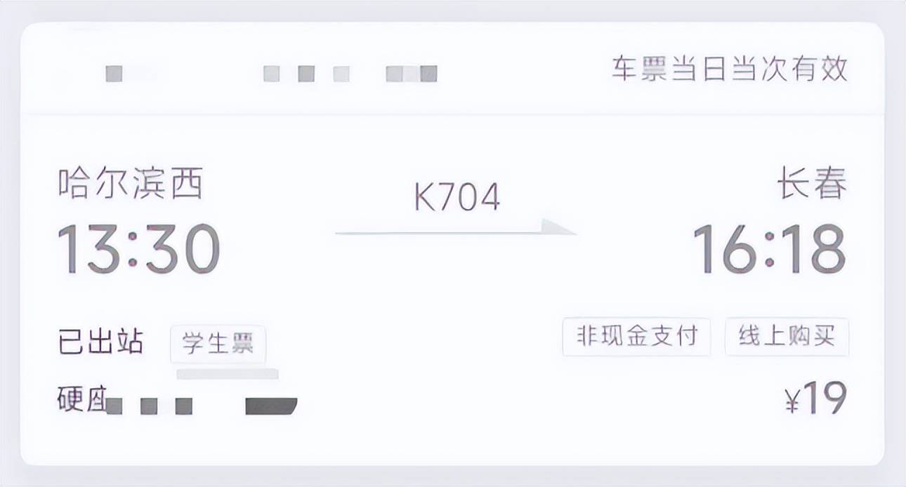Select departure station 哈尔滨西
This screenshot has width=906, height=487.
131,185
